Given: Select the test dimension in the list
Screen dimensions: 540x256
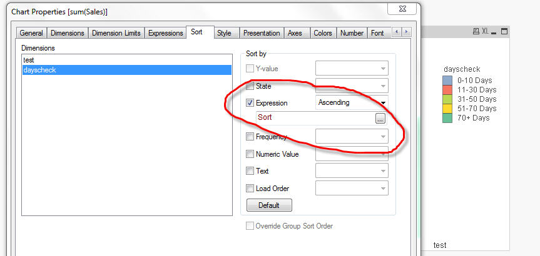Looking at the screenshot, I should point(28,60).
